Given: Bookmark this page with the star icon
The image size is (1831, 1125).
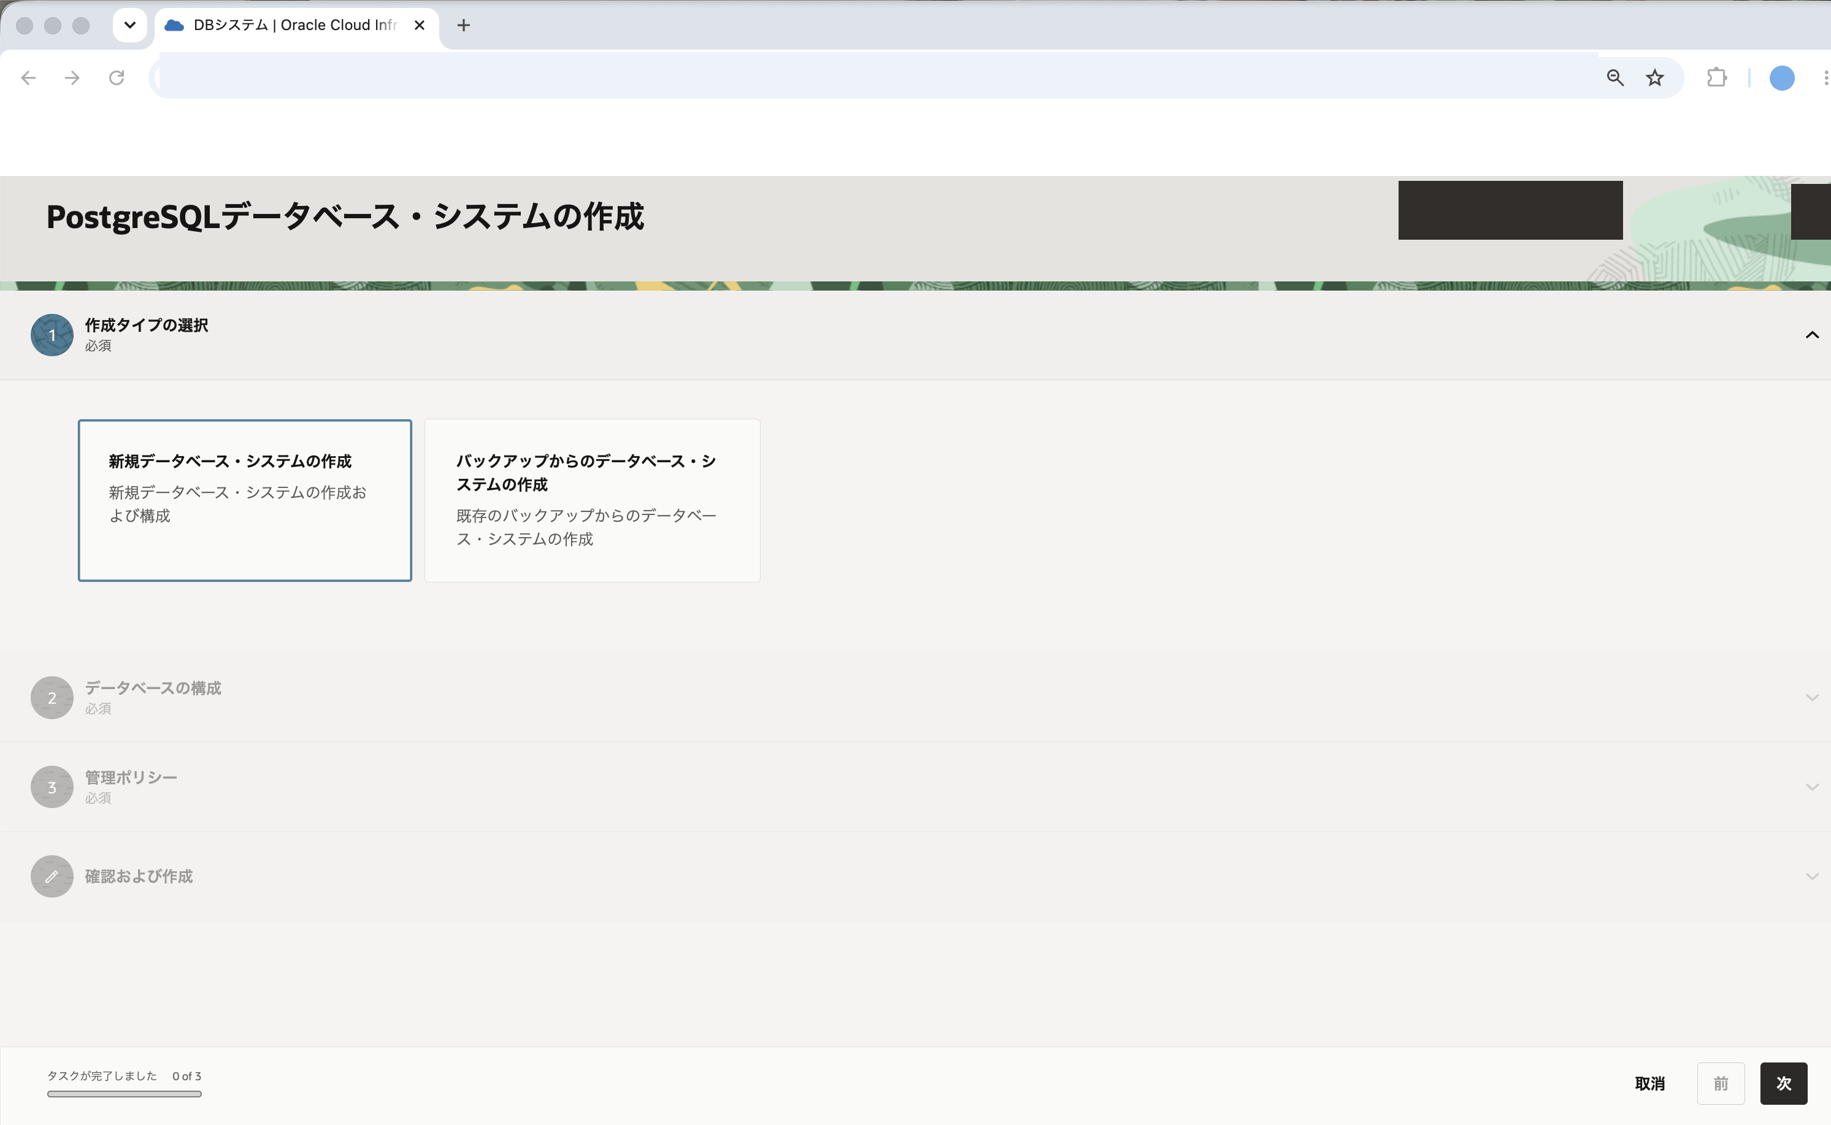Looking at the screenshot, I should pos(1654,77).
